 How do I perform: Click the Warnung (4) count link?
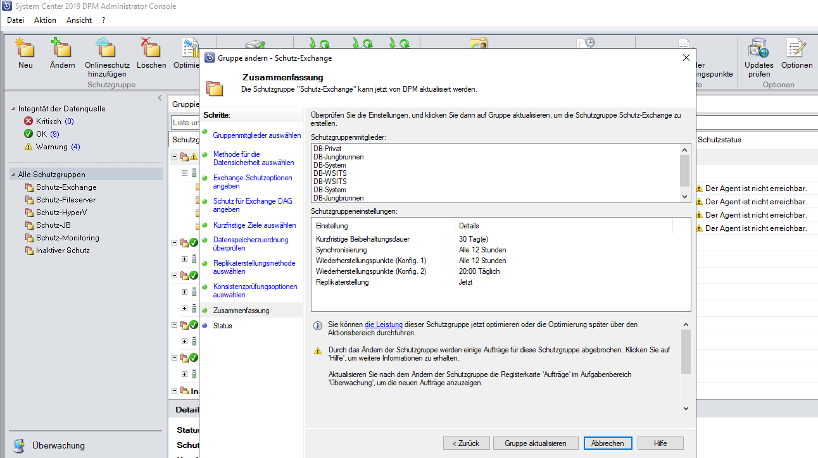[x=75, y=147]
